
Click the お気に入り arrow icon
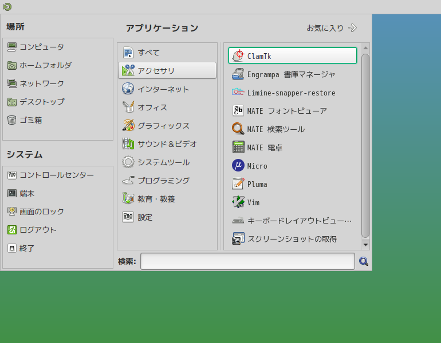click(352, 28)
